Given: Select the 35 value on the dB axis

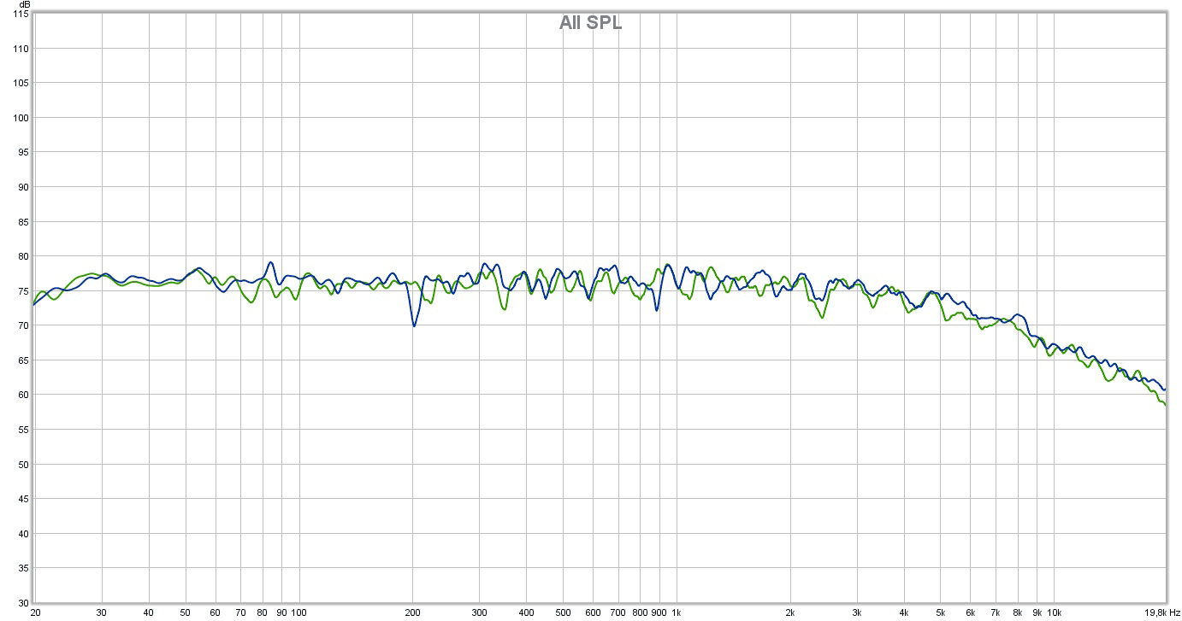Looking at the screenshot, I should pyautogui.click(x=25, y=568).
